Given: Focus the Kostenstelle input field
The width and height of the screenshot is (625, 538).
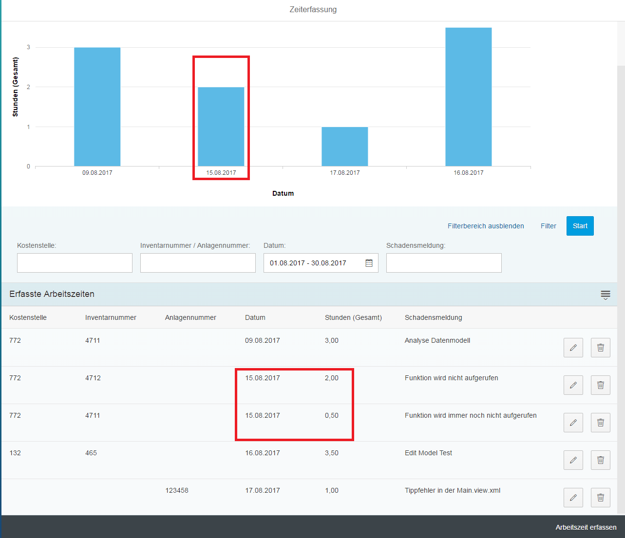Looking at the screenshot, I should 75,263.
